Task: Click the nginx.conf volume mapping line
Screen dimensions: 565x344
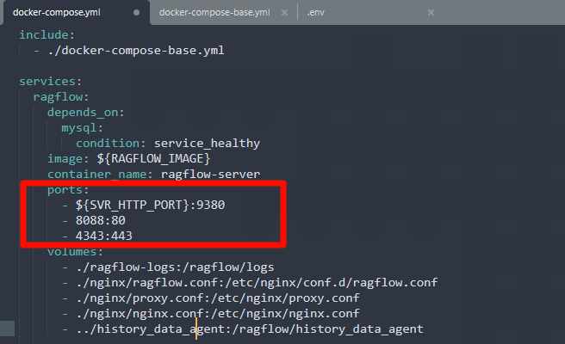Action: click(x=218, y=313)
